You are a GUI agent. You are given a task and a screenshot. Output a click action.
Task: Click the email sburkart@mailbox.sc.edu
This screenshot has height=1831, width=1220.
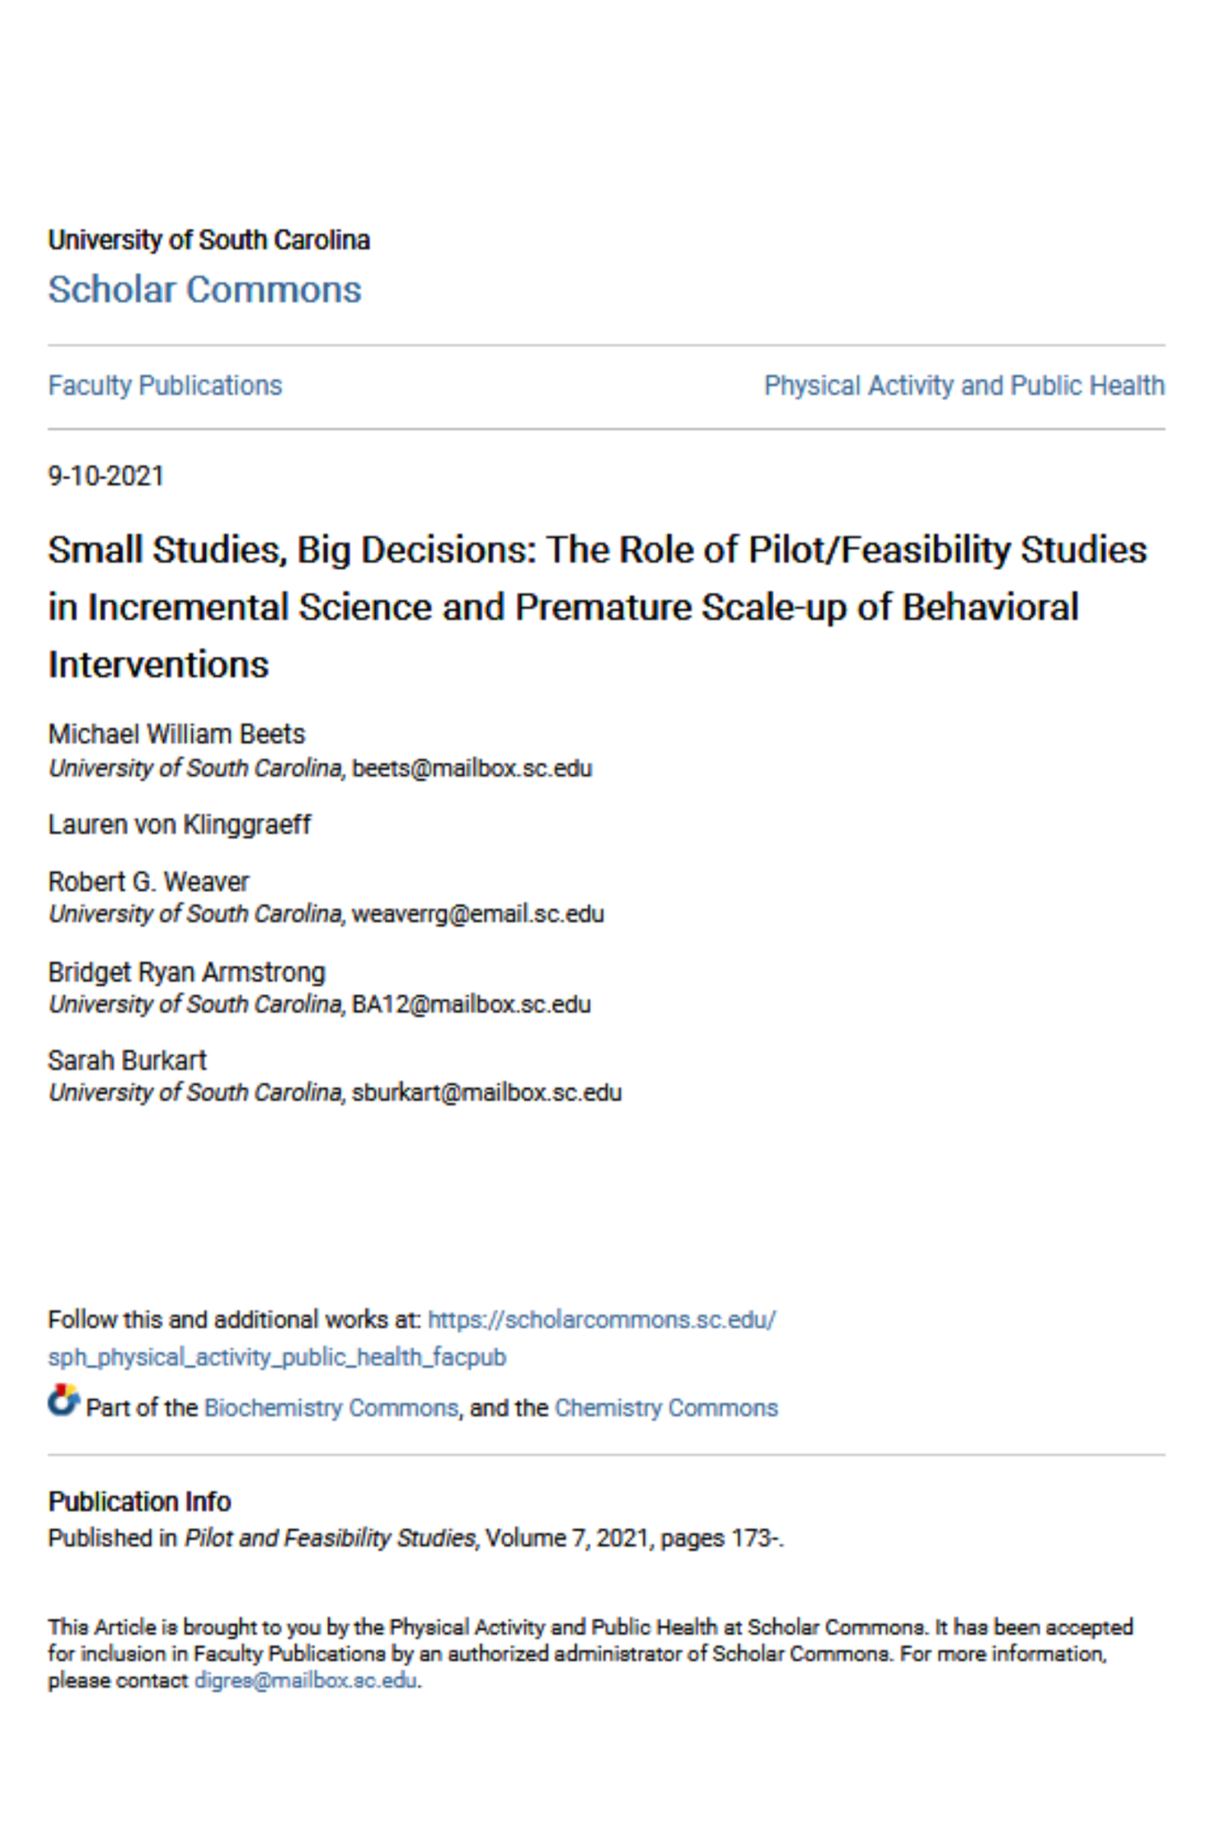(x=487, y=1093)
